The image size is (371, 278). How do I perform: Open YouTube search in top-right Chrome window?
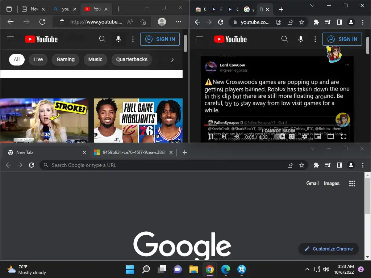(x=284, y=39)
